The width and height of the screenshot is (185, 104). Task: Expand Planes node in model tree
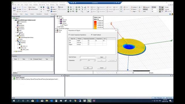56,30
